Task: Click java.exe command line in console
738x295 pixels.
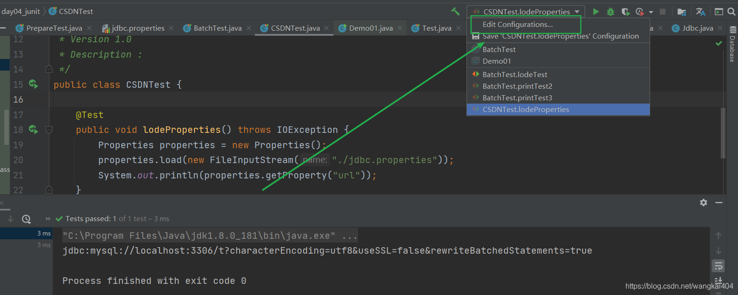Action: pos(210,236)
